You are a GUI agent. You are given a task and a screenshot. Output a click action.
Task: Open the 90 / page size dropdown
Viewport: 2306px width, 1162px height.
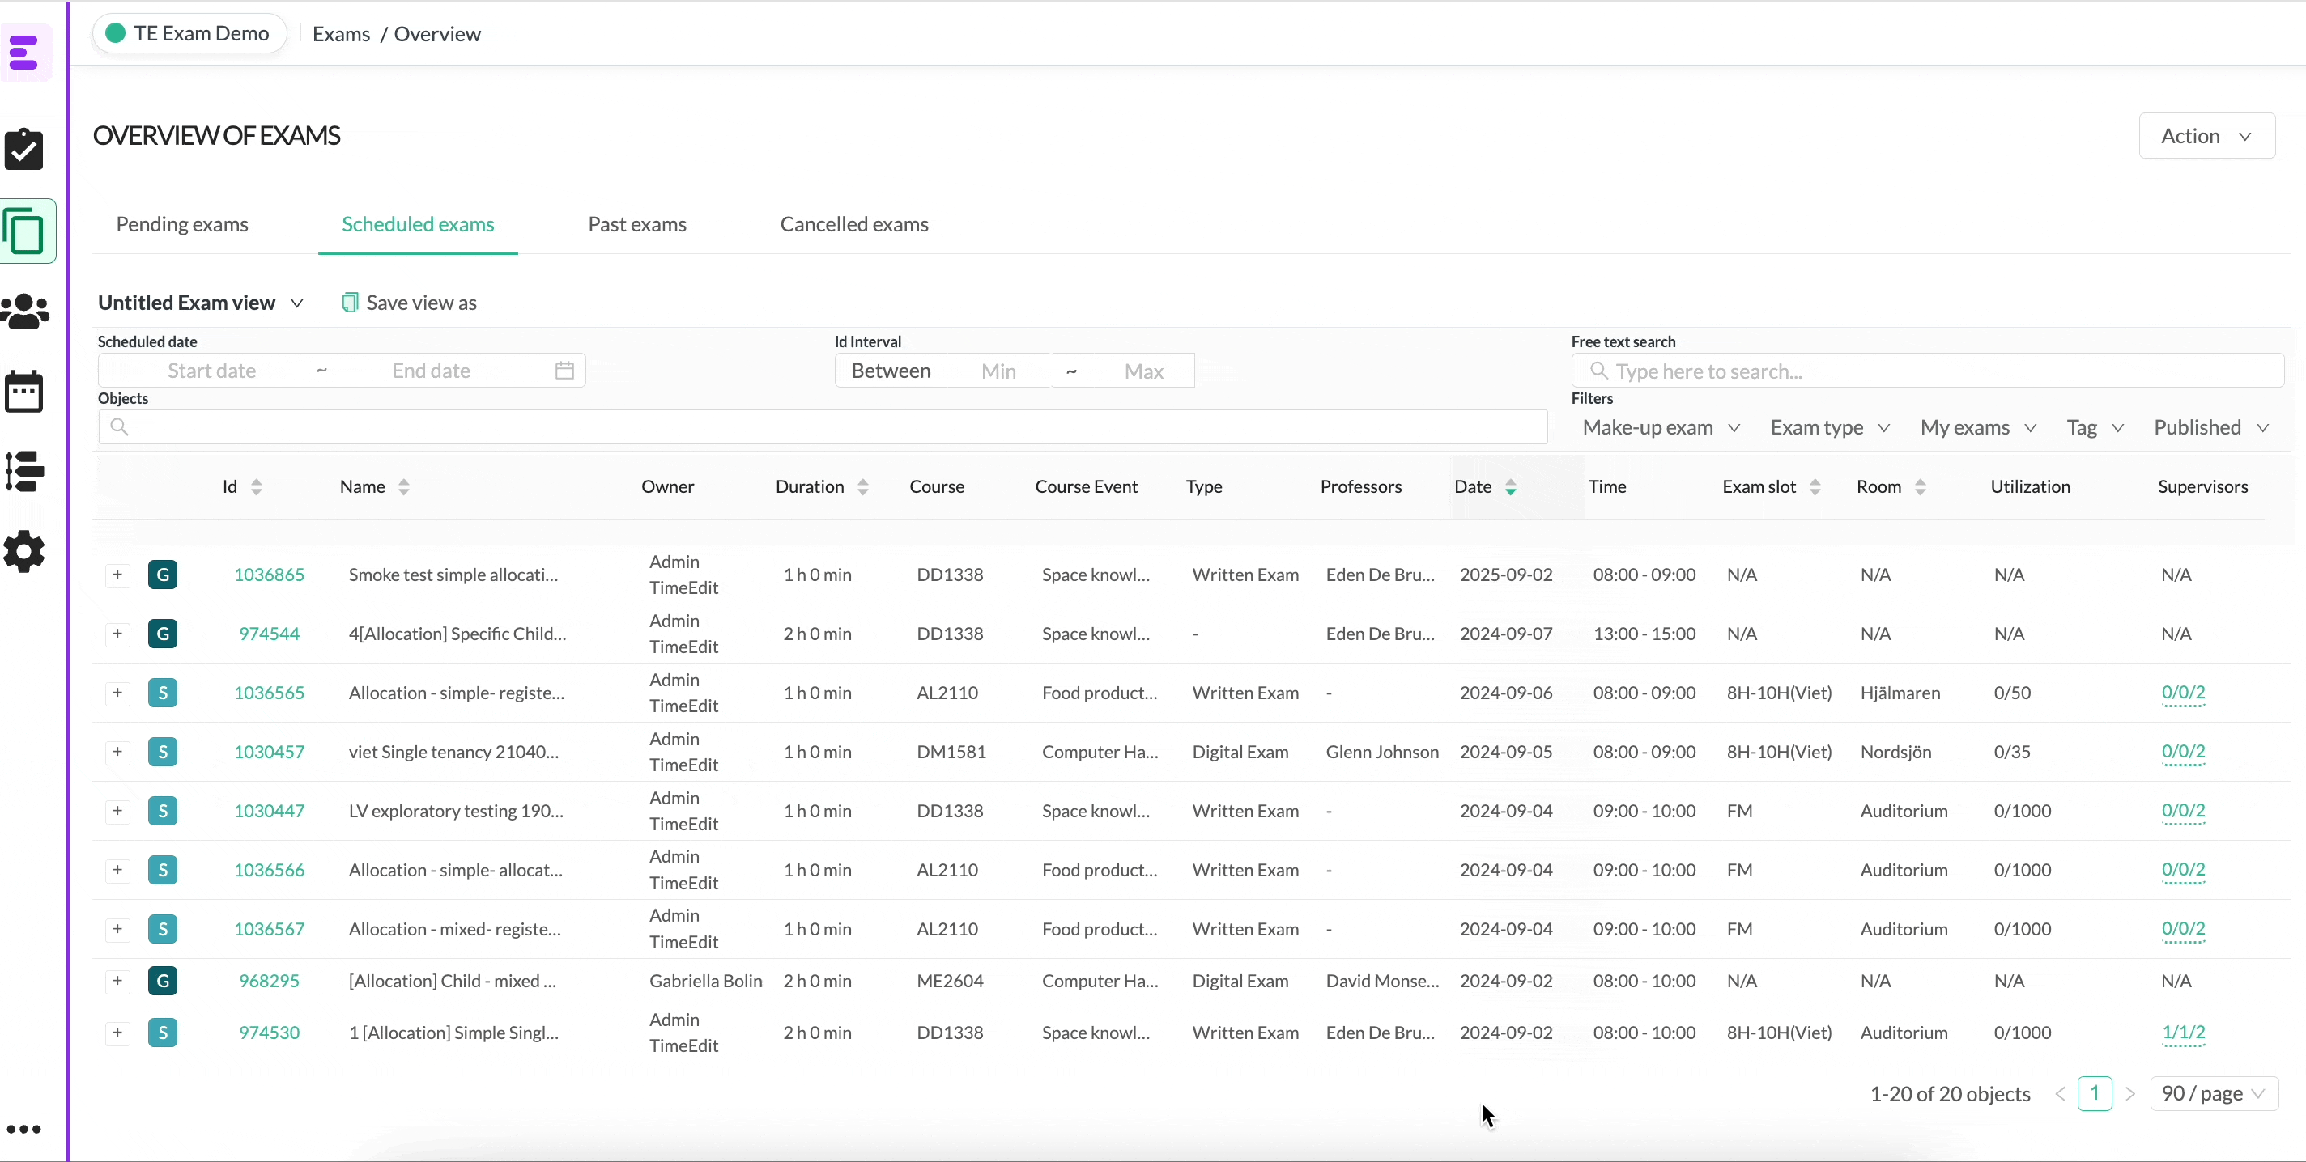pos(2214,1093)
